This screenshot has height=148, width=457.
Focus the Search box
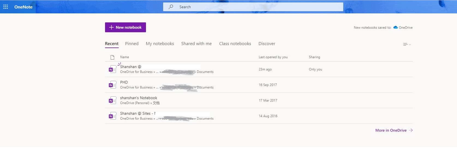pyautogui.click(x=253, y=7)
